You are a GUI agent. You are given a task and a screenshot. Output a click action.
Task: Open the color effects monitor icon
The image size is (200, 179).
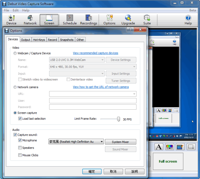[170, 147]
